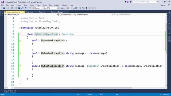Uncomment the selected lines icon

pos(83,8)
